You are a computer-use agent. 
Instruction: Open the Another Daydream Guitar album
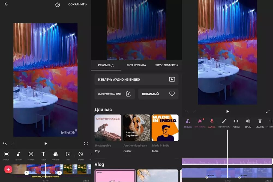(136, 128)
